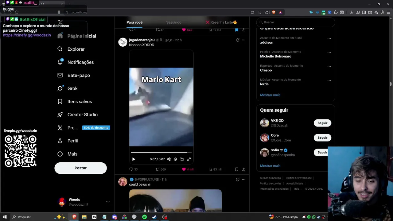The width and height of the screenshot is (393, 221).
Task: Open the browser extensions puzzle icon
Action: coord(336,12)
